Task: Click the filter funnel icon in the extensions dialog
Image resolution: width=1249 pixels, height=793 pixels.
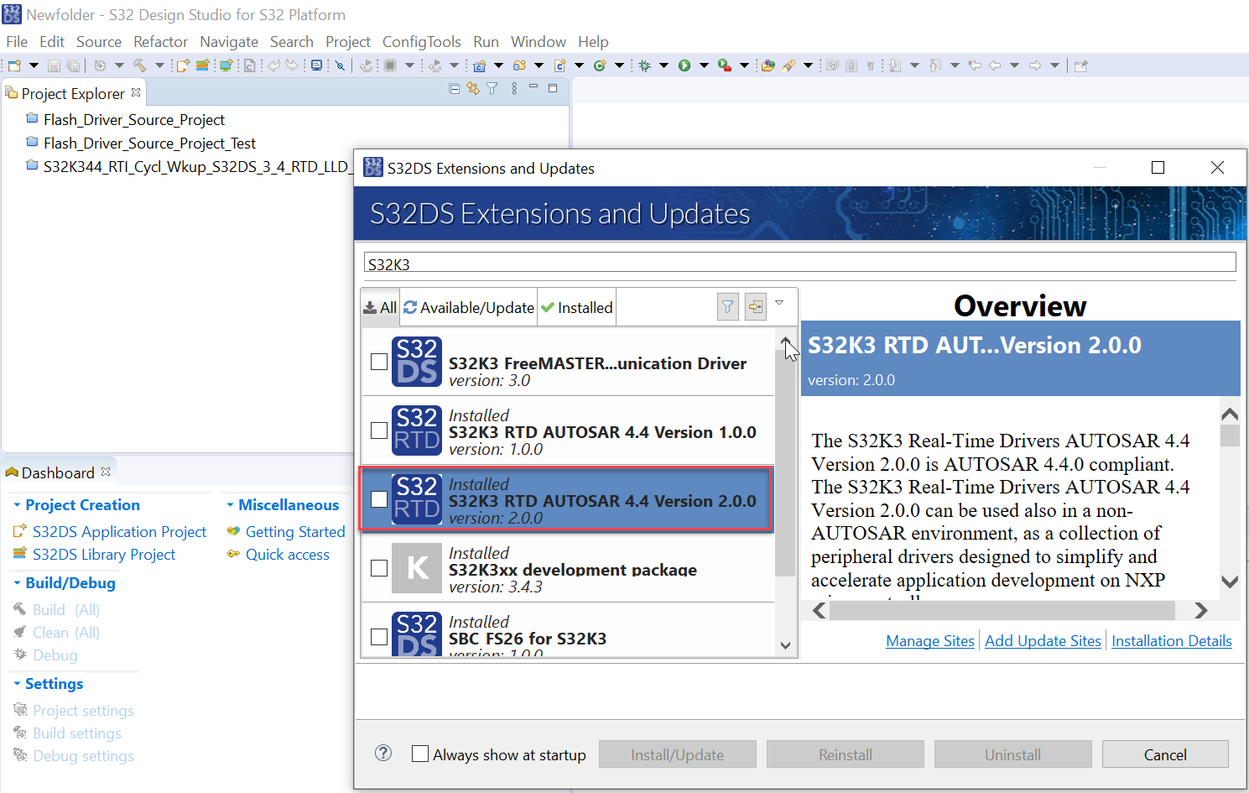Action: click(x=727, y=307)
